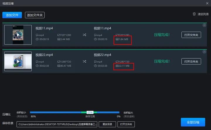Click the size icon beside 3.44 MB
Viewport: 211px width, 130px height.
[59, 39]
